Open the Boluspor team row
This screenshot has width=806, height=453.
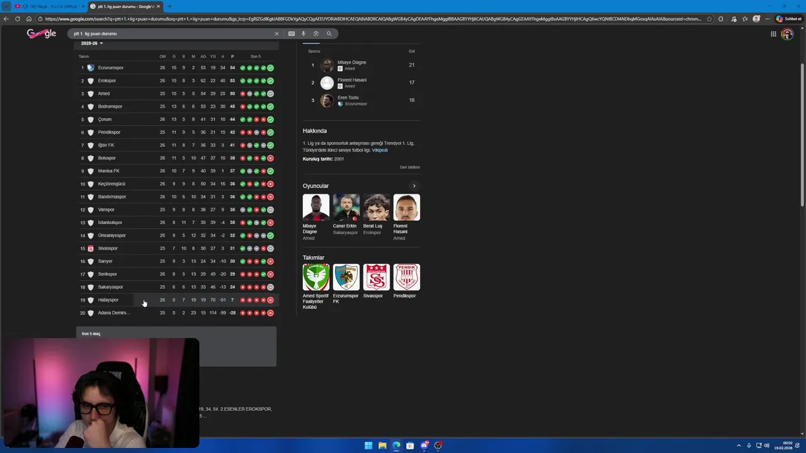coord(176,158)
